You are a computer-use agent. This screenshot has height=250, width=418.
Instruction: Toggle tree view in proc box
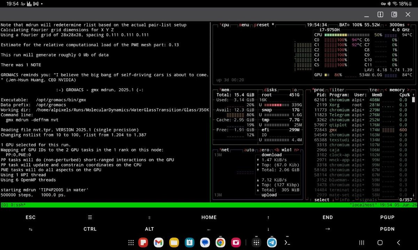tap(375, 90)
